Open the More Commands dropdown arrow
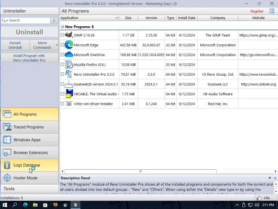278x209 pixels. pyautogui.click(x=57, y=45)
